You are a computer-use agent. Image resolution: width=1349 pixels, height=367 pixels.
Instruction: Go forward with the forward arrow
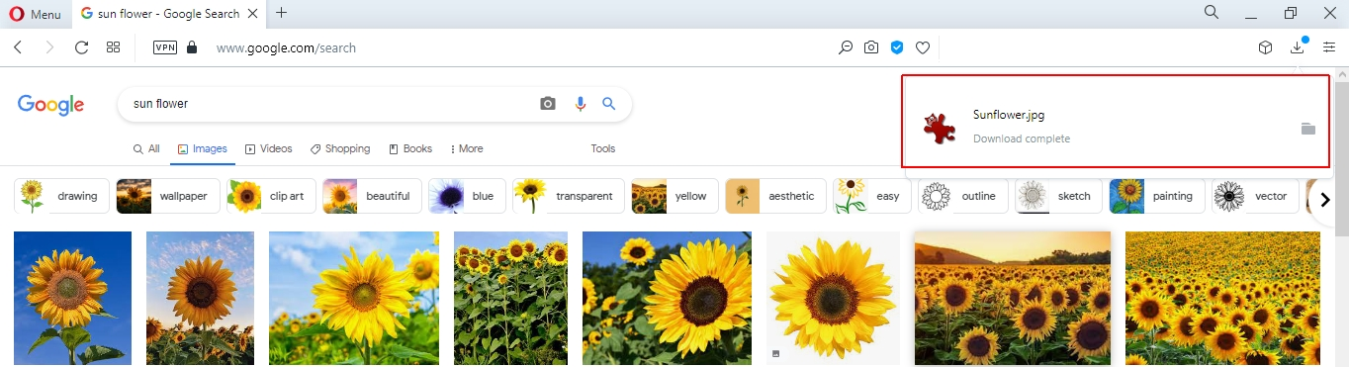(x=49, y=47)
